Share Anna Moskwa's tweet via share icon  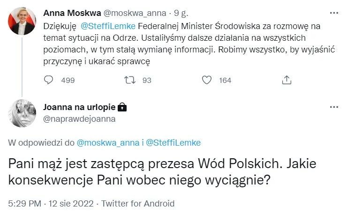(287, 80)
